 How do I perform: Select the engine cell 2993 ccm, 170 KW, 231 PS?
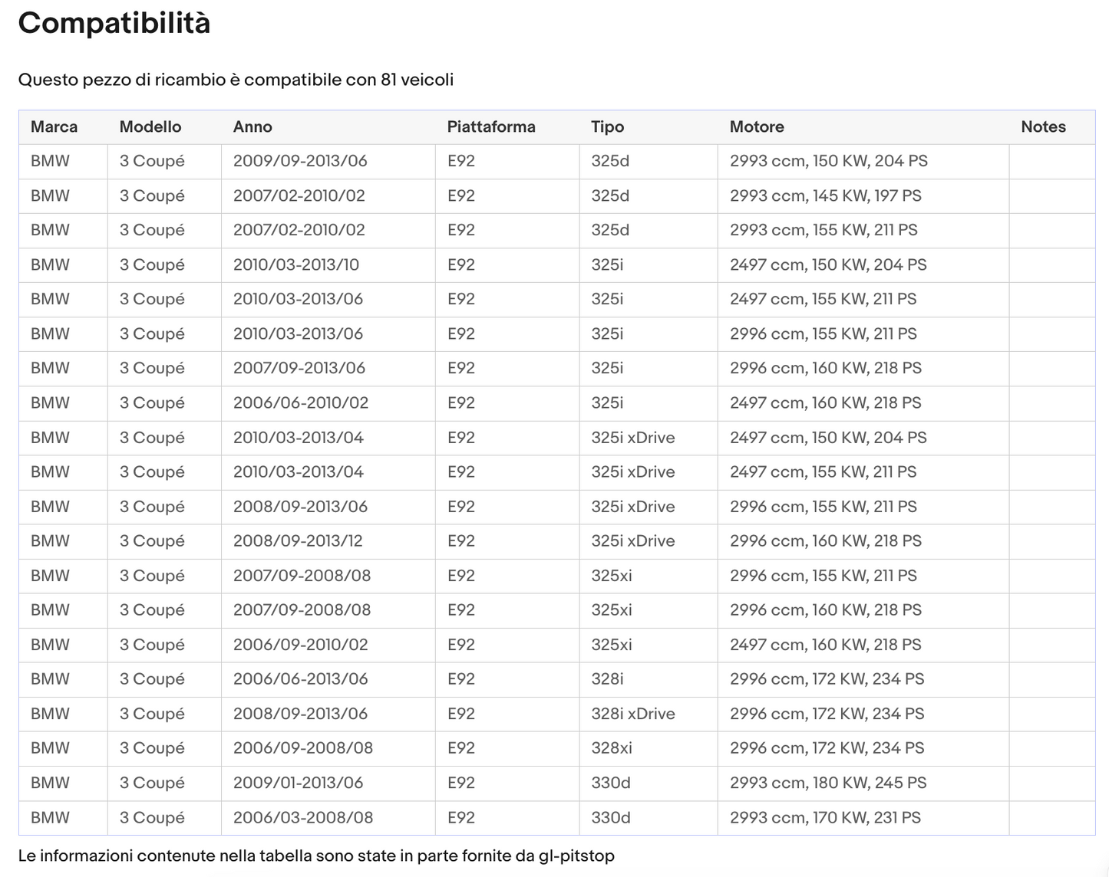[x=825, y=818]
